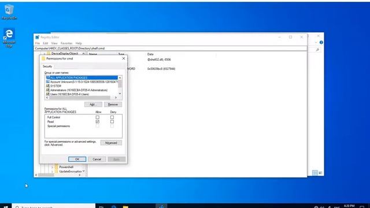Open the notification center icon
This screenshot has width=370, height=208.
[x=362, y=207]
